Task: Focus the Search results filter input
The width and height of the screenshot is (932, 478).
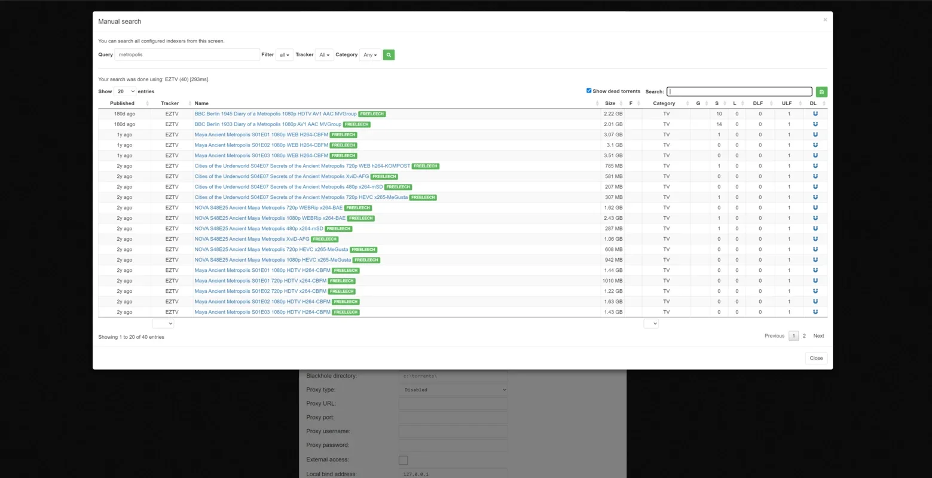Action: (x=740, y=91)
